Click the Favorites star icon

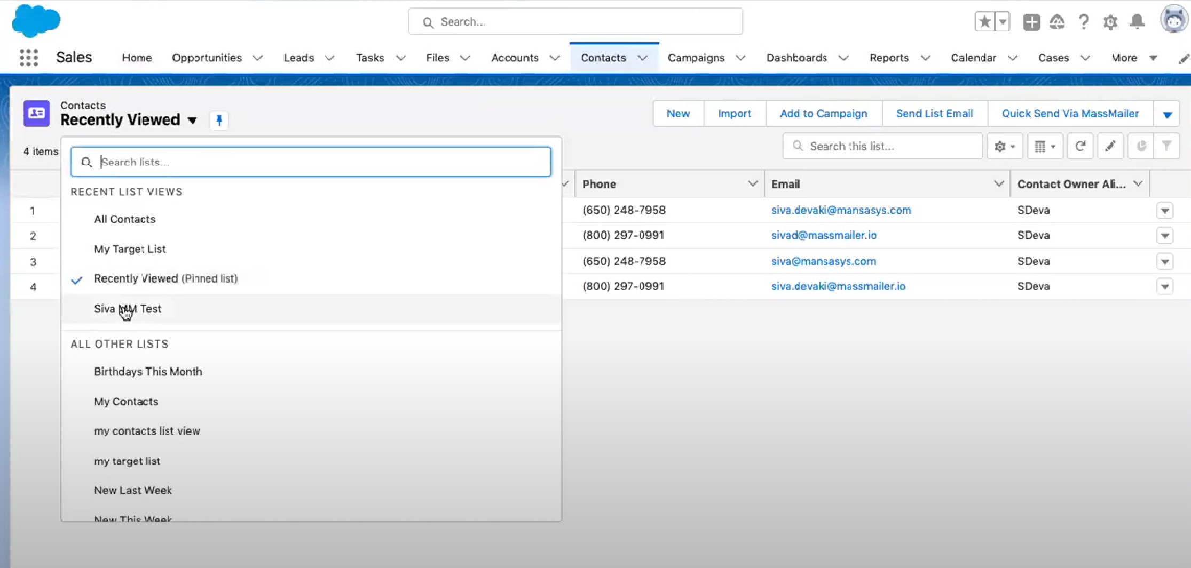[x=985, y=22]
